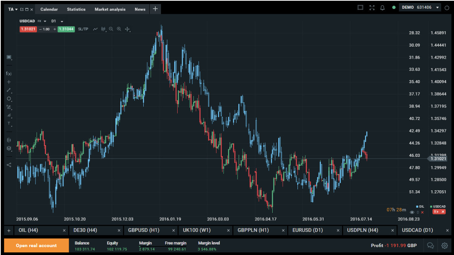Switch to the Market analysis tab
Viewport: 454px width, 255px height.
(110, 9)
